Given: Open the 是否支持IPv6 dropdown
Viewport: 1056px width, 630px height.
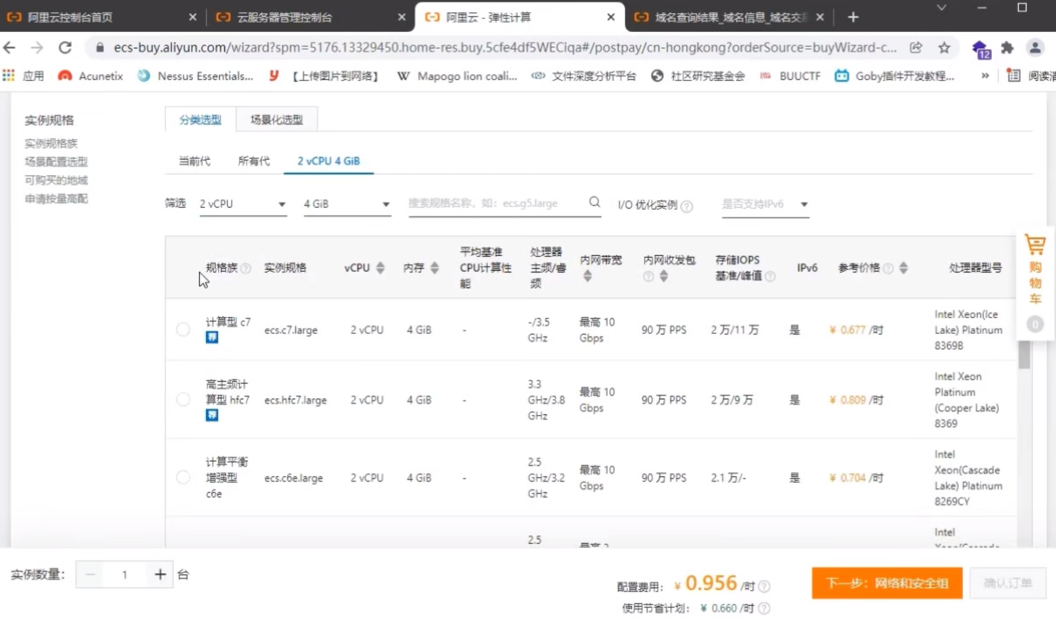Looking at the screenshot, I should [x=765, y=204].
